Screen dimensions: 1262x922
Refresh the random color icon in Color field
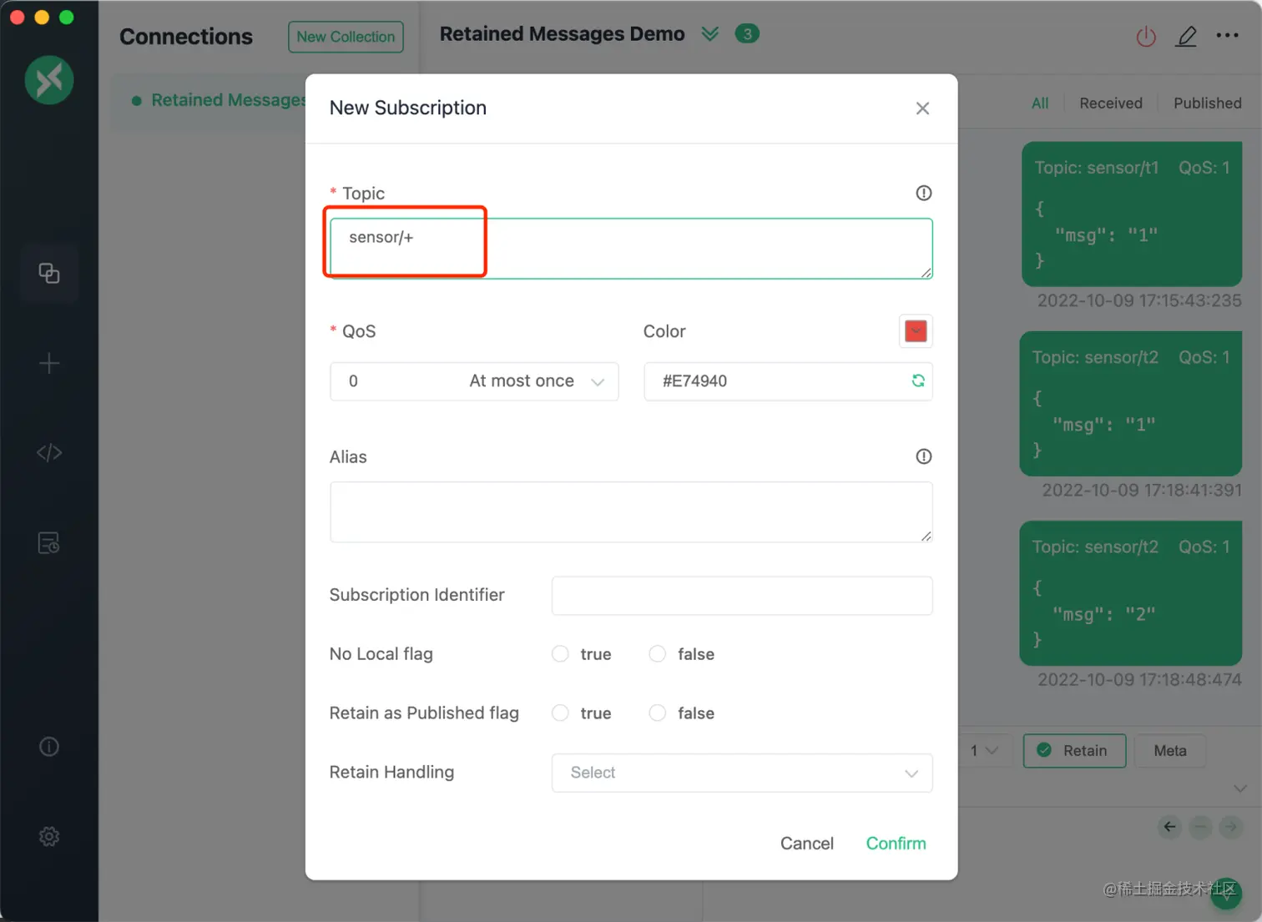(918, 380)
